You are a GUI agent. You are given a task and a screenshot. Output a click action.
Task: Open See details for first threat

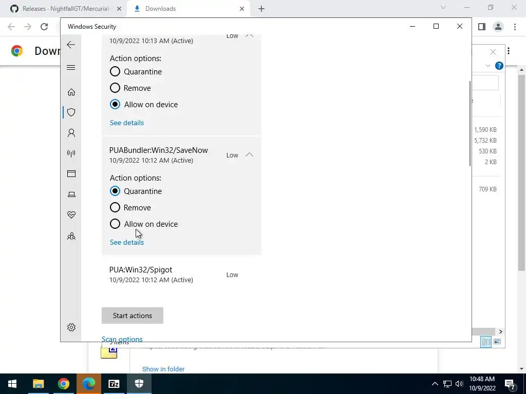point(127,123)
